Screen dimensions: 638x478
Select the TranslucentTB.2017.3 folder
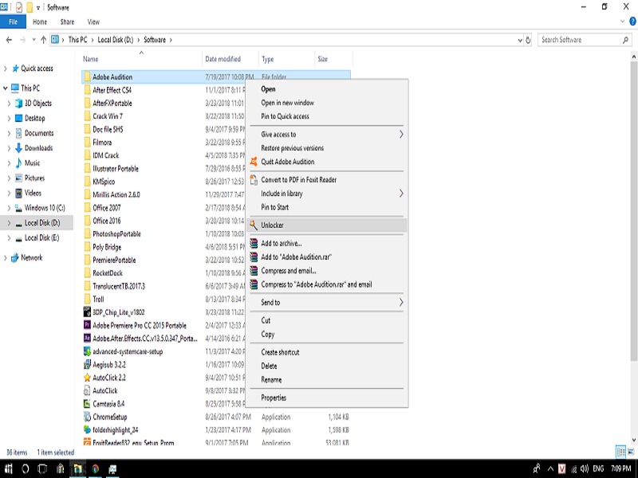coord(118,287)
